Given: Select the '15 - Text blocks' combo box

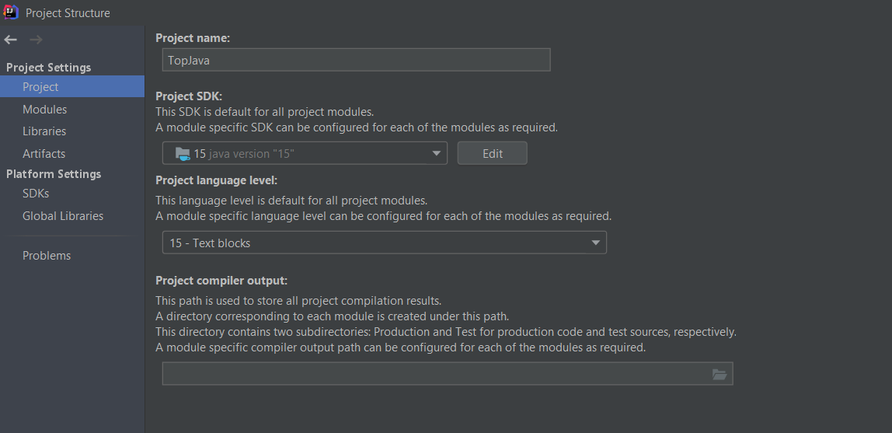Looking at the screenshot, I should coord(373,243).
